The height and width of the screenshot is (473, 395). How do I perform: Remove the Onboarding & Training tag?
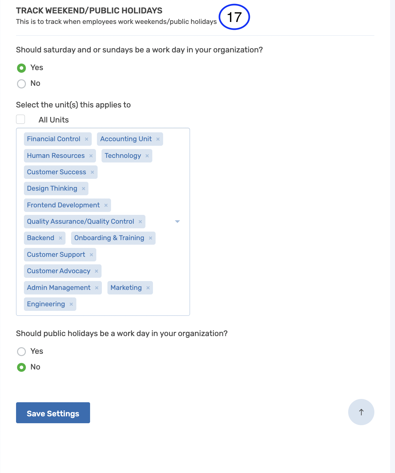150,238
